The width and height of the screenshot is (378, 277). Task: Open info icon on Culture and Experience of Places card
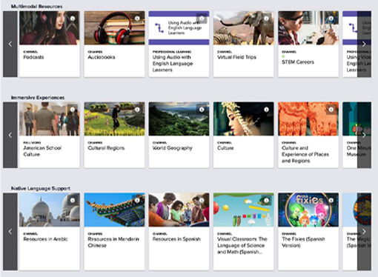click(331, 110)
